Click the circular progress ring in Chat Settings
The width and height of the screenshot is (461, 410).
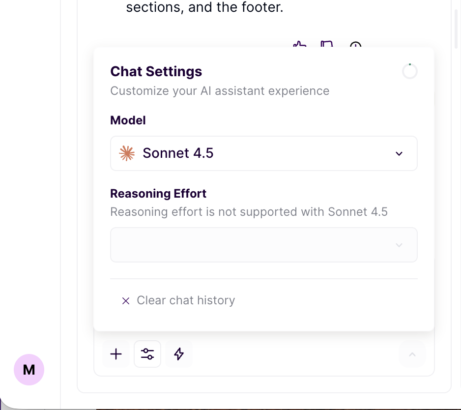[410, 72]
